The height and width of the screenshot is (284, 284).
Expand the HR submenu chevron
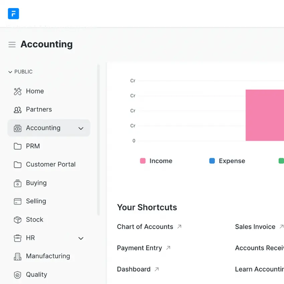(81, 238)
